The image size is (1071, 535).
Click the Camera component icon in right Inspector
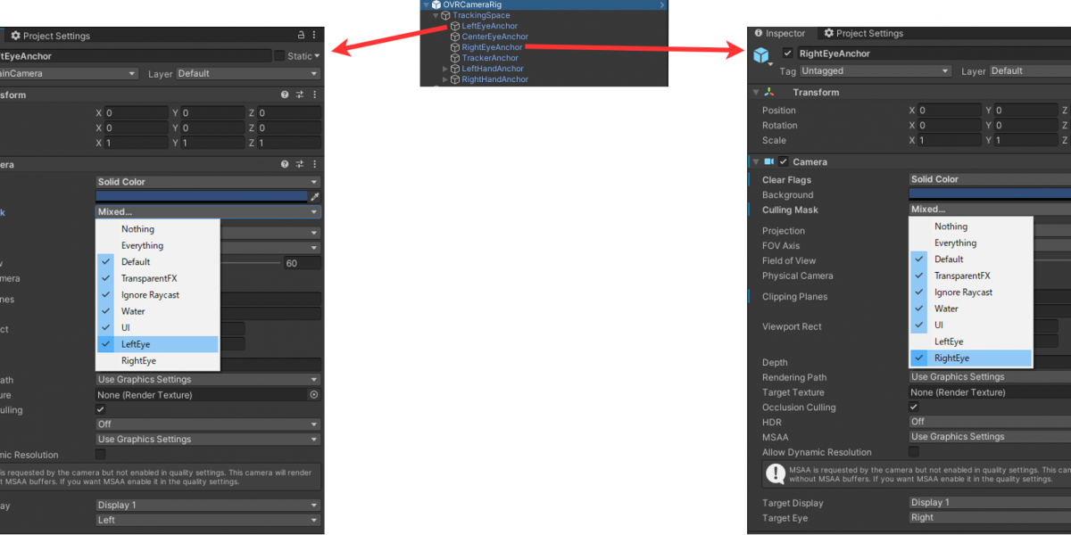click(768, 162)
